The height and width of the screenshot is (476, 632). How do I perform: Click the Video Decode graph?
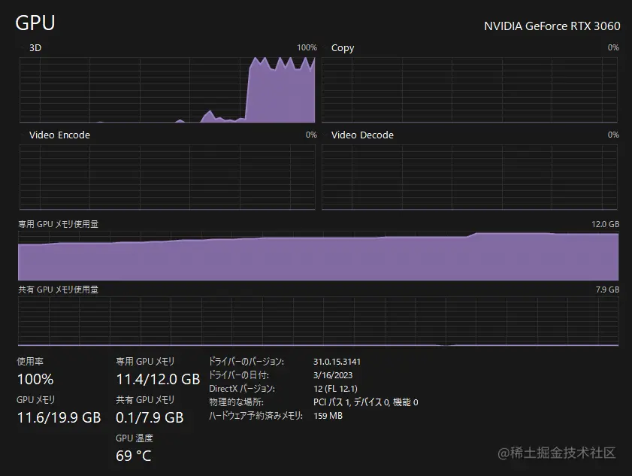470,177
